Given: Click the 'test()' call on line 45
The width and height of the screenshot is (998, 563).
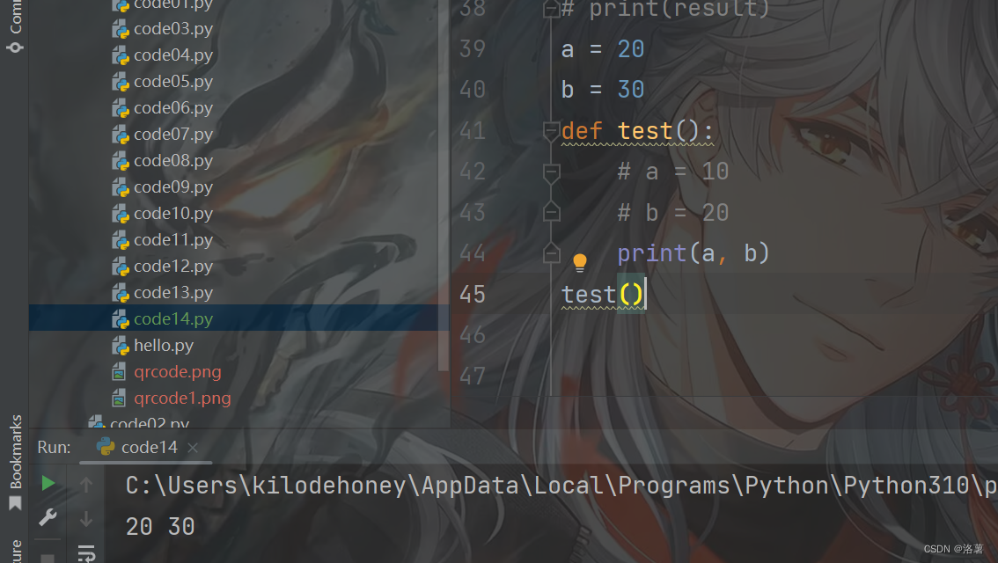Looking at the screenshot, I should click(x=603, y=295).
